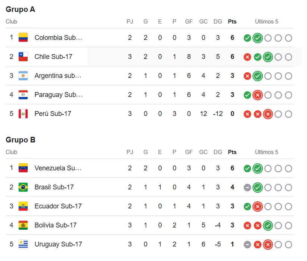Click the Argentina flag icon
Viewport: 307px width, 261px height.
coord(23,76)
